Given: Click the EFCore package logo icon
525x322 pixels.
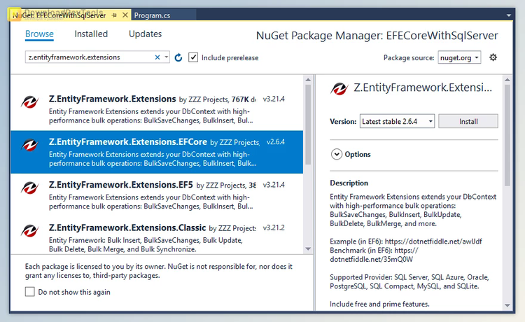Looking at the screenshot, I should coord(30,145).
